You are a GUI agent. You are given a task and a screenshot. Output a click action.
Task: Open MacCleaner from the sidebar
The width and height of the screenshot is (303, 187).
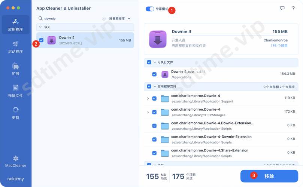tap(16, 161)
